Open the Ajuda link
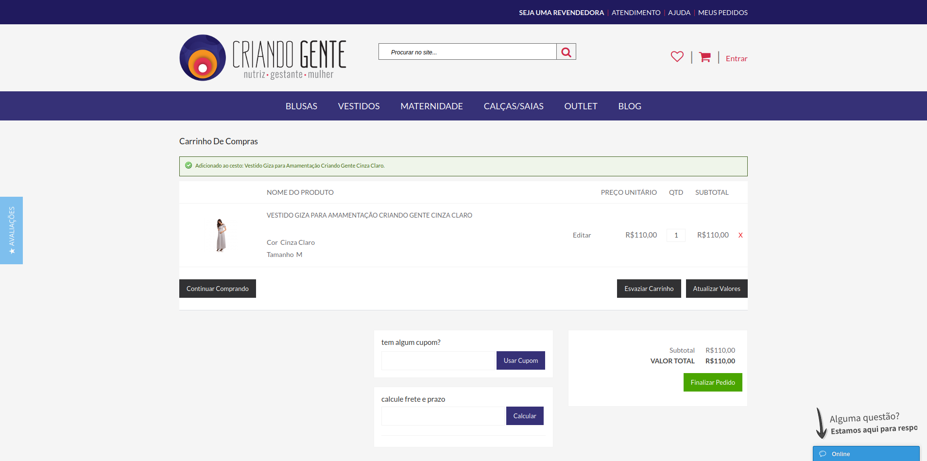 pos(679,13)
